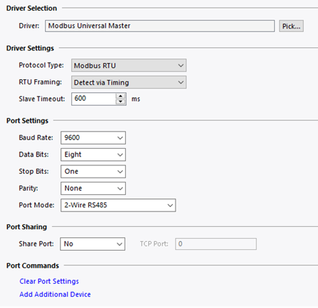
Task: Click the Share Port chevron arrow
Action: pyautogui.click(x=119, y=244)
